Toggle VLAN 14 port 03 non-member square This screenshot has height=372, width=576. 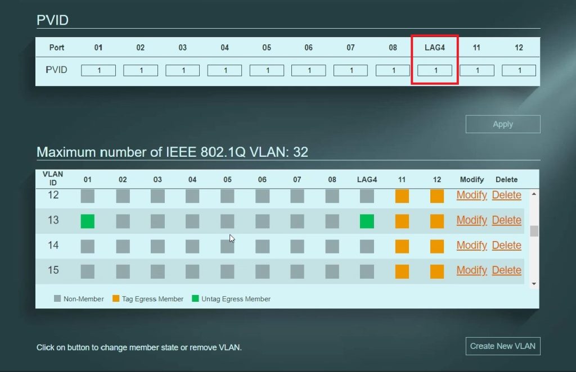(x=157, y=247)
